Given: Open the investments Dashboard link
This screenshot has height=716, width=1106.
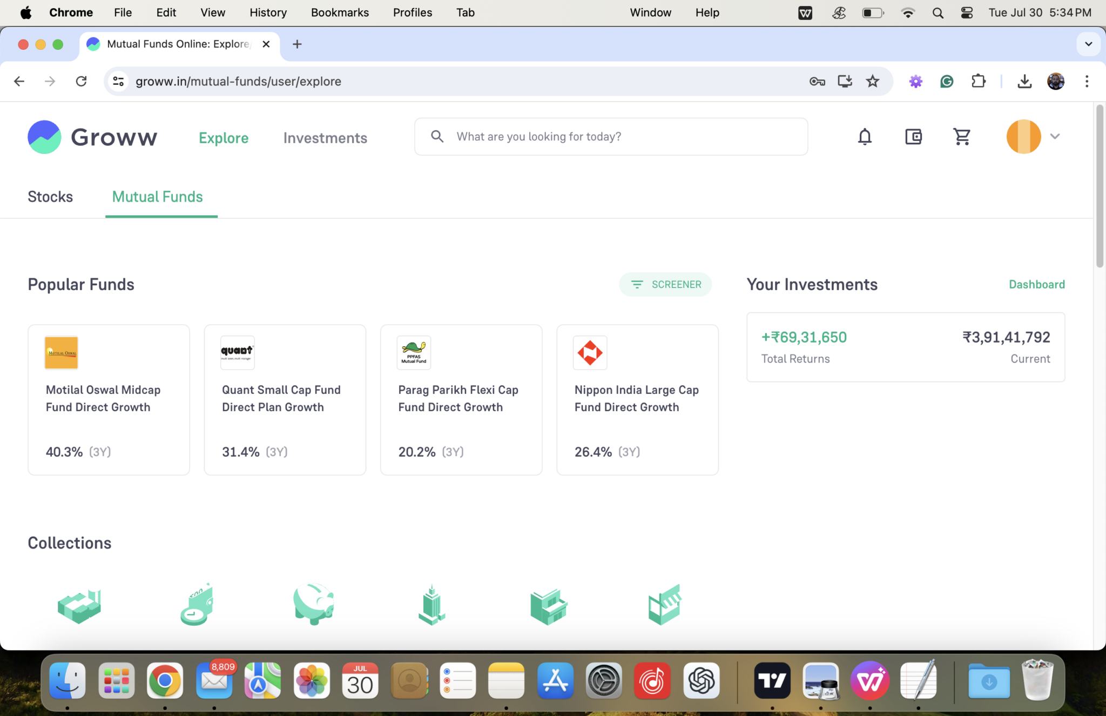Looking at the screenshot, I should [1036, 284].
